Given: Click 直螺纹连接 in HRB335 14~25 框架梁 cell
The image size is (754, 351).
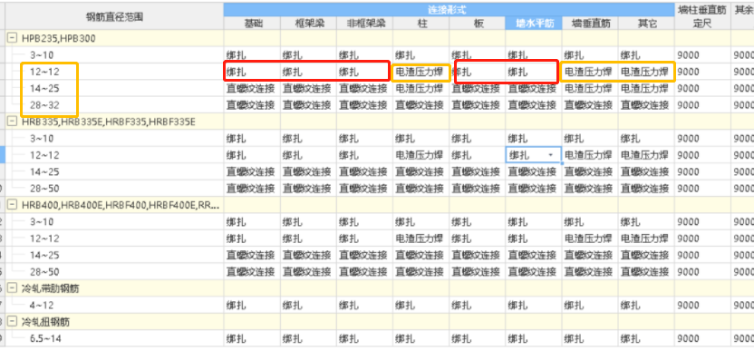Looking at the screenshot, I should [307, 171].
